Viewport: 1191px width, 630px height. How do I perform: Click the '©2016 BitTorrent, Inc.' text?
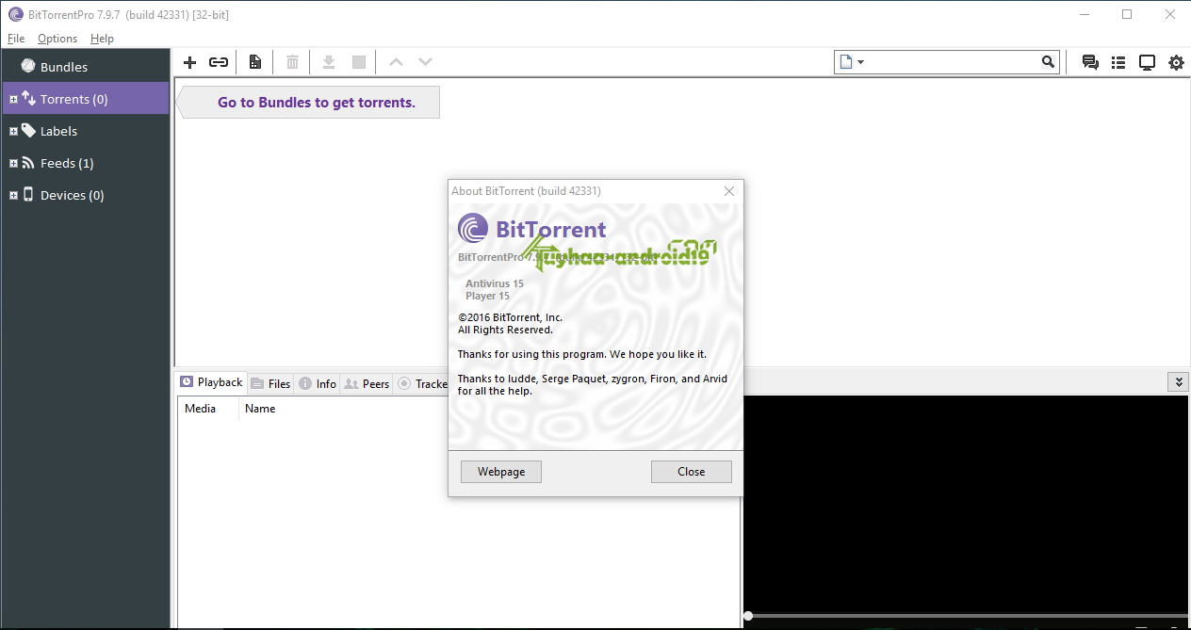click(x=510, y=318)
